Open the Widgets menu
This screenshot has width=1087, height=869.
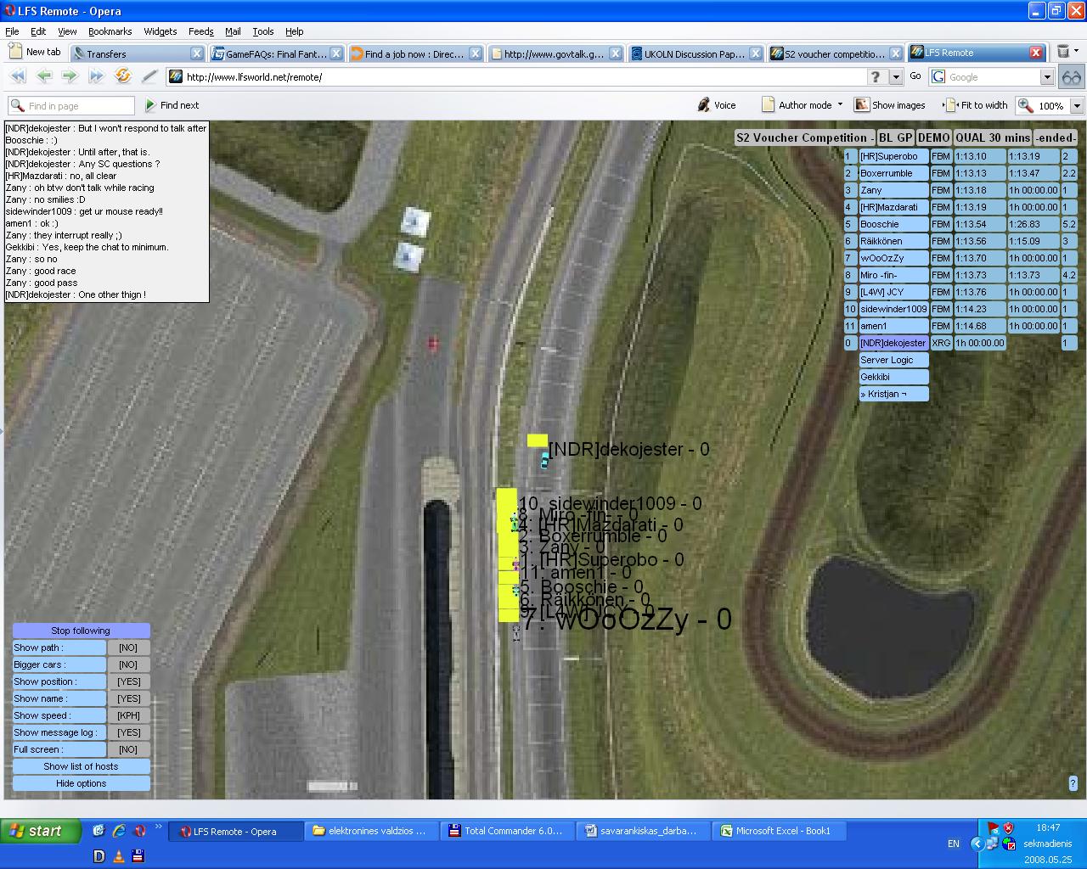point(161,31)
